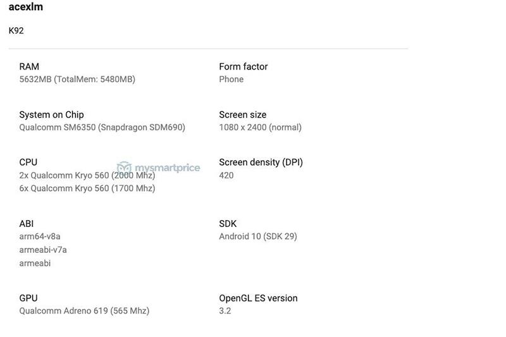The height and width of the screenshot is (337, 506).
Task: Select the arm64-v8a ABI entry
Action: click(40, 236)
